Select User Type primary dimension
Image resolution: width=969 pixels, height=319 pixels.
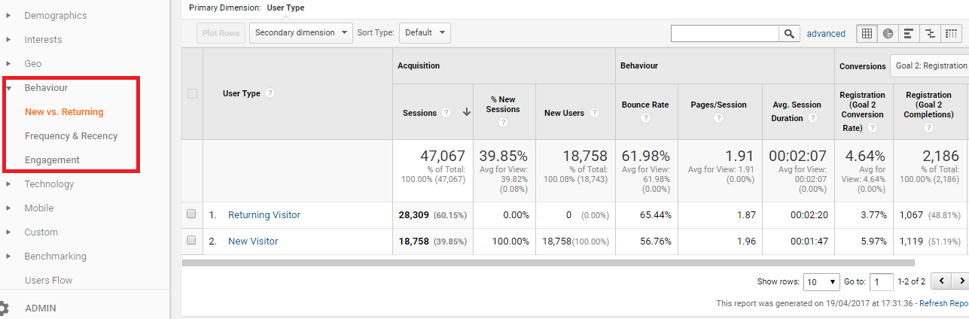coord(286,8)
